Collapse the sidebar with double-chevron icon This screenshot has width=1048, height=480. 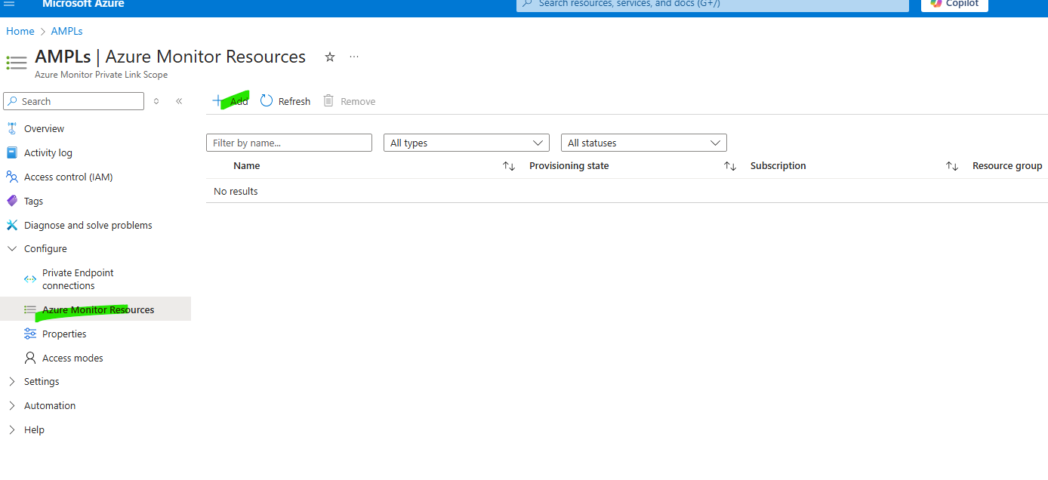point(179,101)
